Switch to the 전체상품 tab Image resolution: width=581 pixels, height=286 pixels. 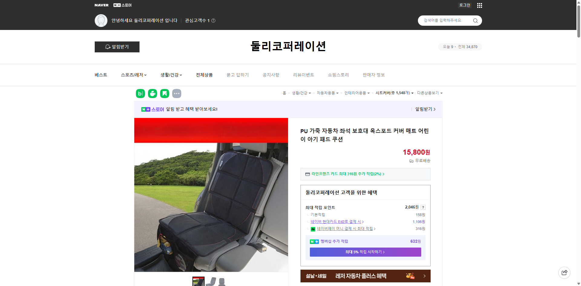click(x=204, y=75)
